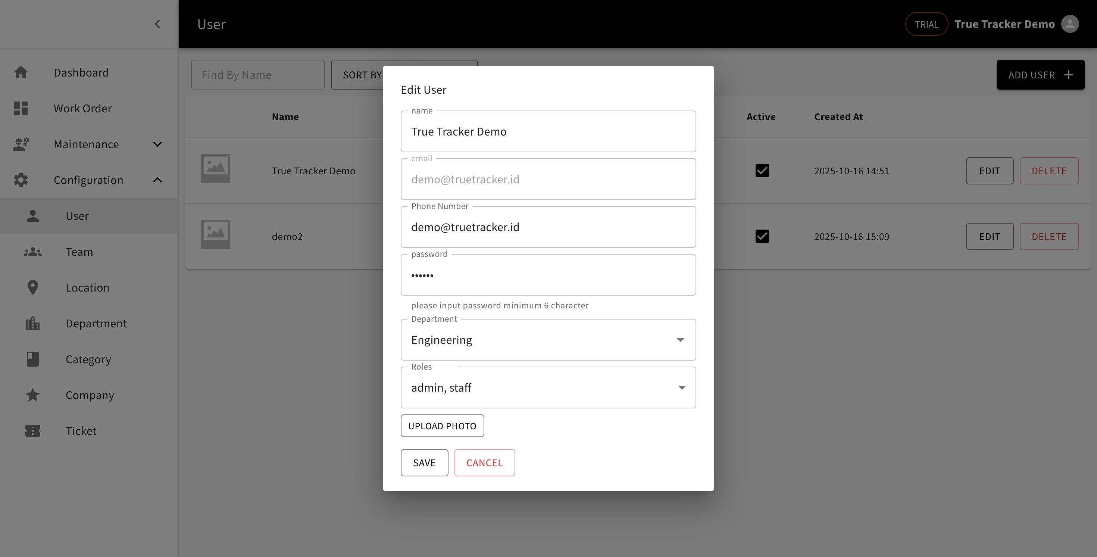Select User under Configuration menu
This screenshot has height=557, width=1097.
(x=77, y=216)
